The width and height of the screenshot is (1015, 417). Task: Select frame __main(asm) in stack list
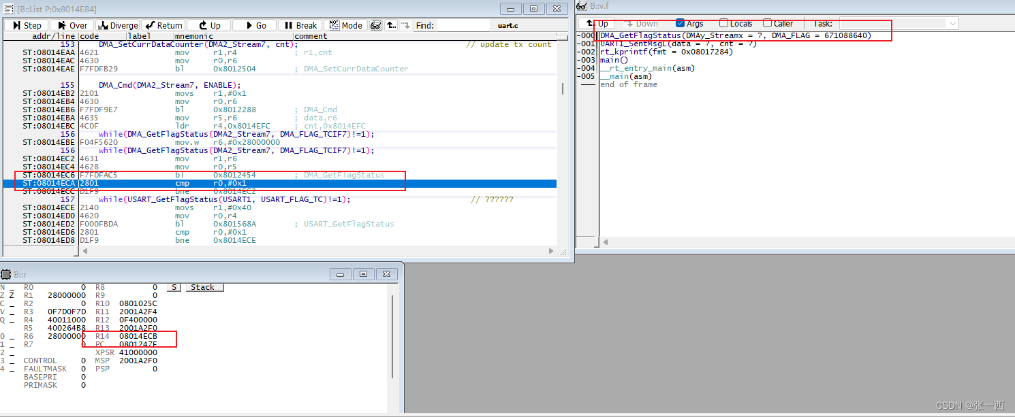tap(625, 76)
